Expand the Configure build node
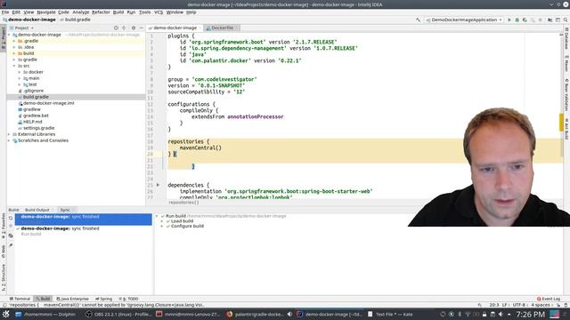 pos(162,226)
